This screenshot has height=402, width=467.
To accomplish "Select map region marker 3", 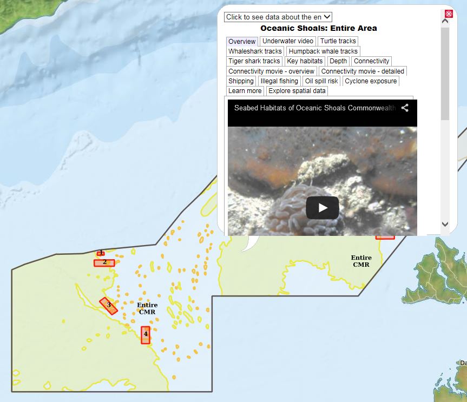I will tap(108, 306).
